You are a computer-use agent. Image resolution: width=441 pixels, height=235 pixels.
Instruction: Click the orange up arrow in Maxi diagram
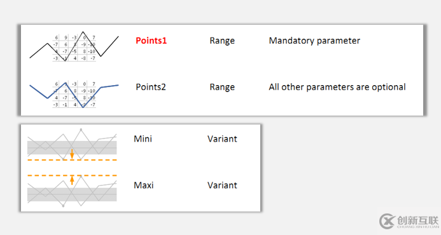(x=72, y=180)
